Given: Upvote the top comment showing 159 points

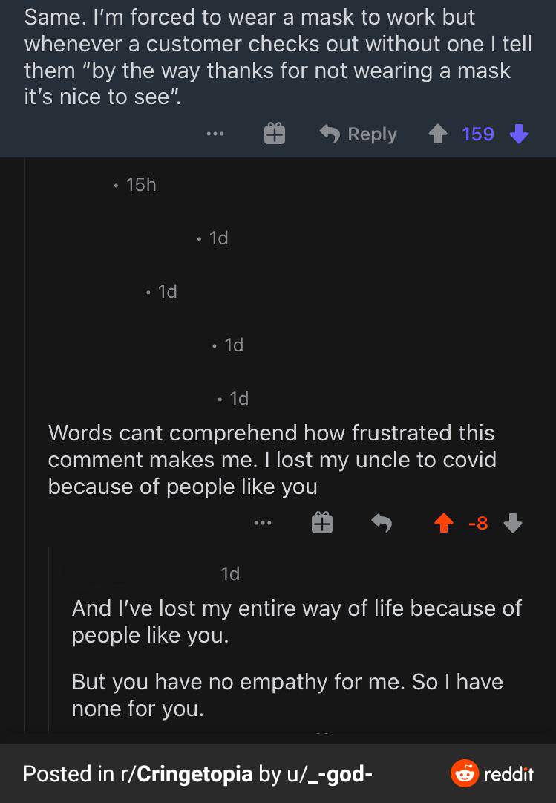Looking at the screenshot, I should (439, 134).
